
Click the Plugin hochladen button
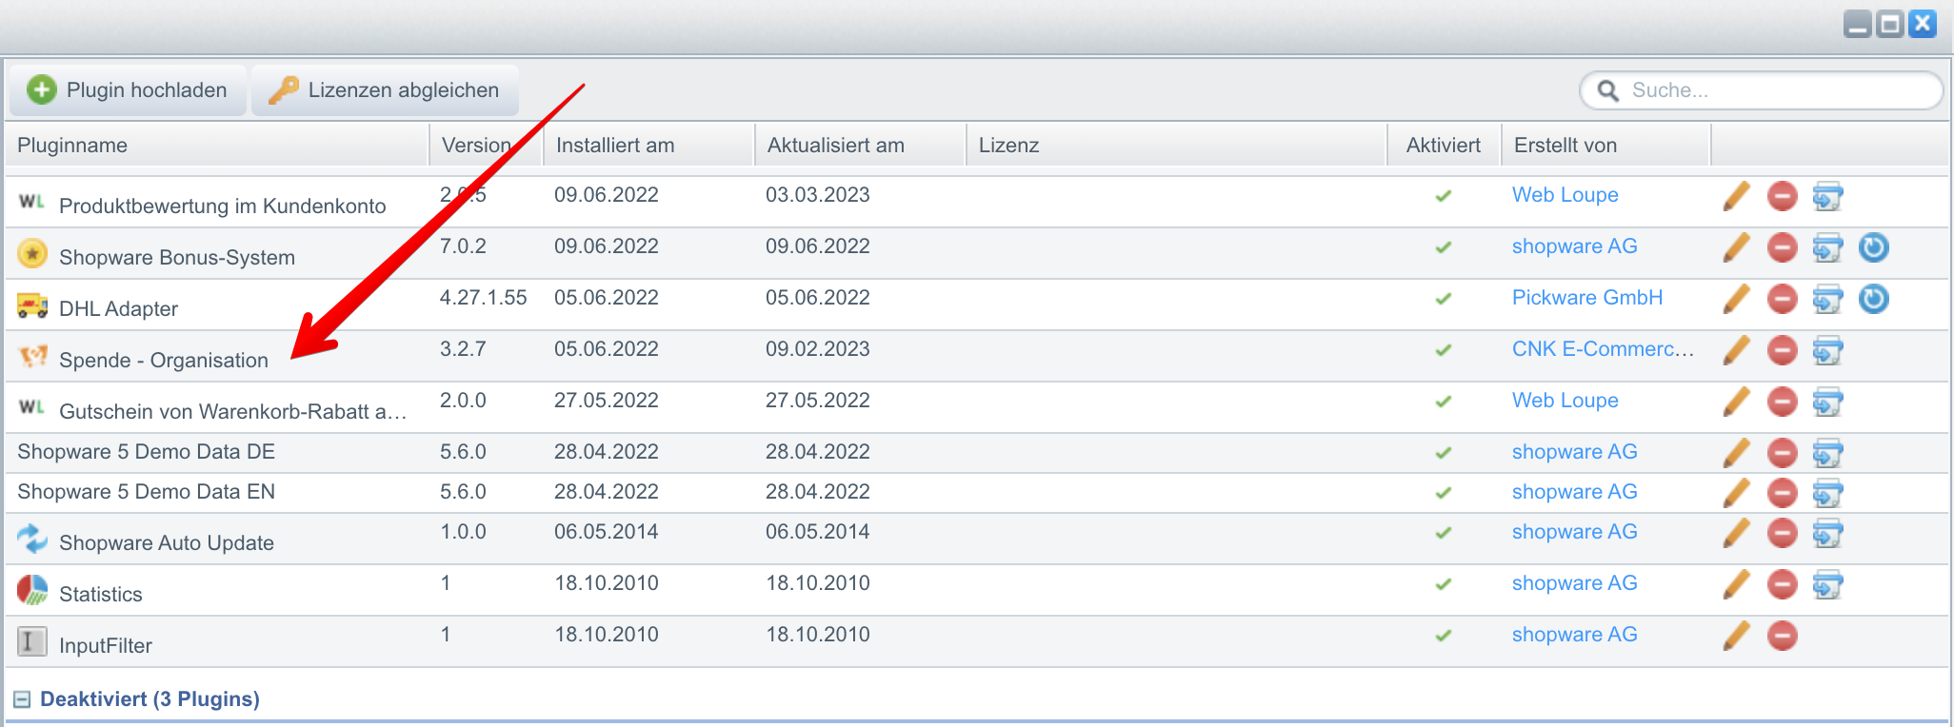pyautogui.click(x=129, y=90)
